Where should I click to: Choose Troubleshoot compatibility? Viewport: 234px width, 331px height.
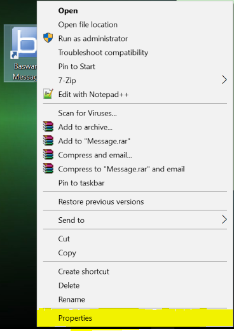coord(103,53)
